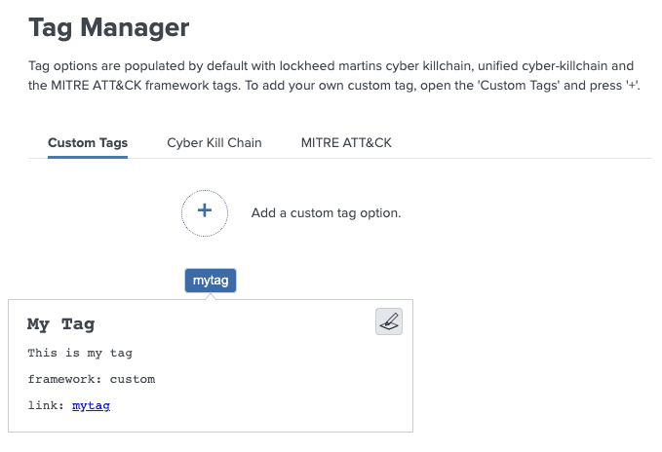Click the 'My Tag' card heading
This screenshot has height=452, width=662.
pos(60,324)
